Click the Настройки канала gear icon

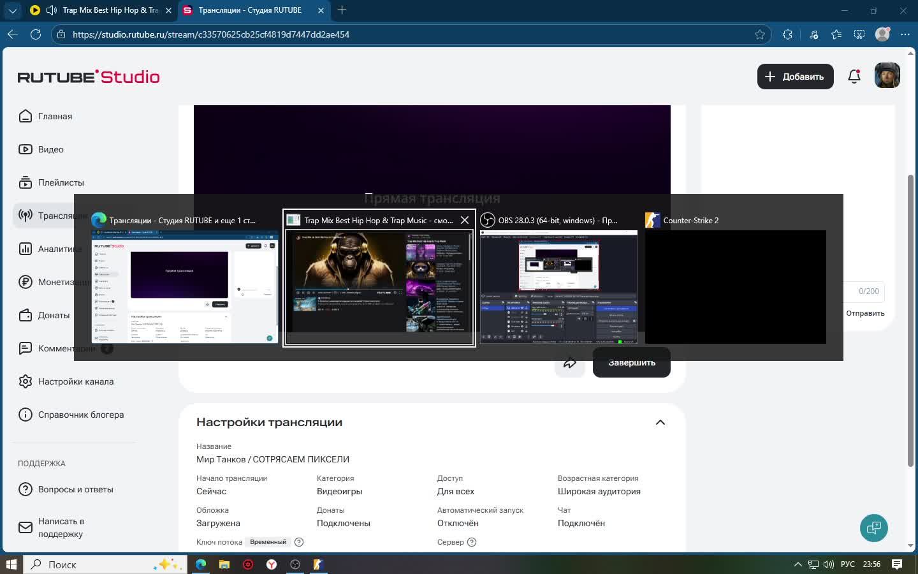pos(25,381)
